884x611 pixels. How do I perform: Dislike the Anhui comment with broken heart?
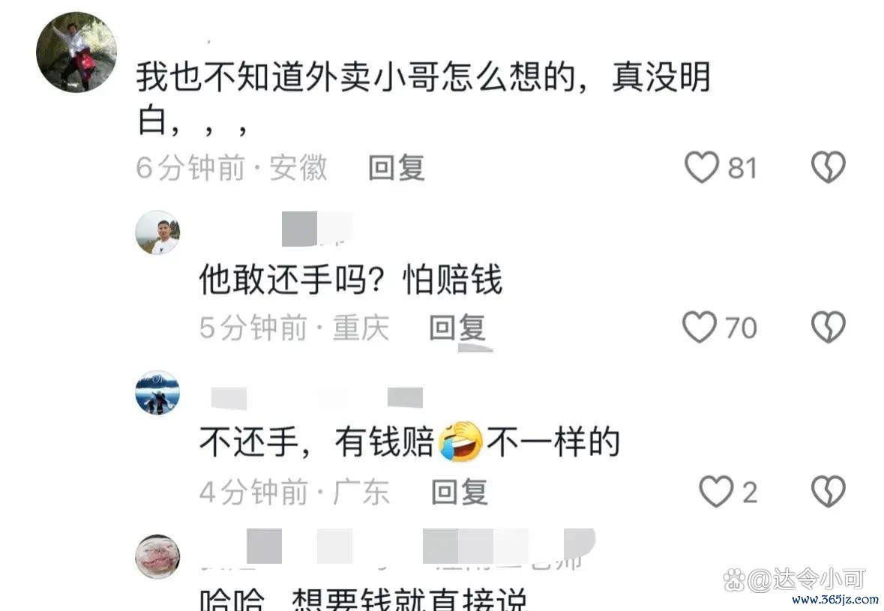coord(829,167)
